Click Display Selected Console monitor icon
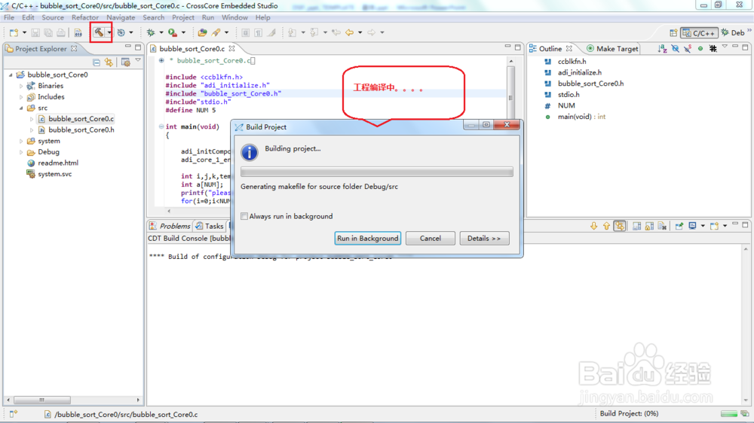 click(692, 226)
